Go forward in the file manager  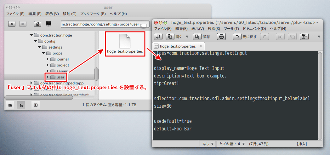pyautogui.click(x=23, y=24)
